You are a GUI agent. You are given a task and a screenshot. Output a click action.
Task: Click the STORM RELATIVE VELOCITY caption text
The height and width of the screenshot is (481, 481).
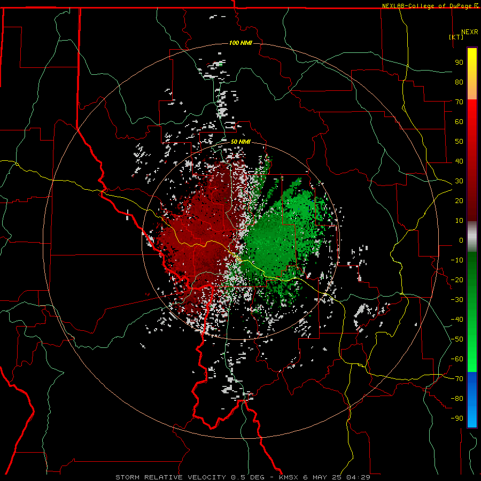coord(171,477)
